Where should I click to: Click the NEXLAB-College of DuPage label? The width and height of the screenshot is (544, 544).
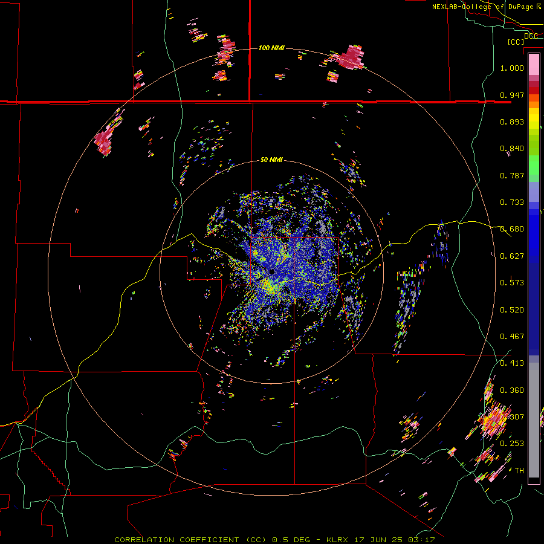pos(486,7)
